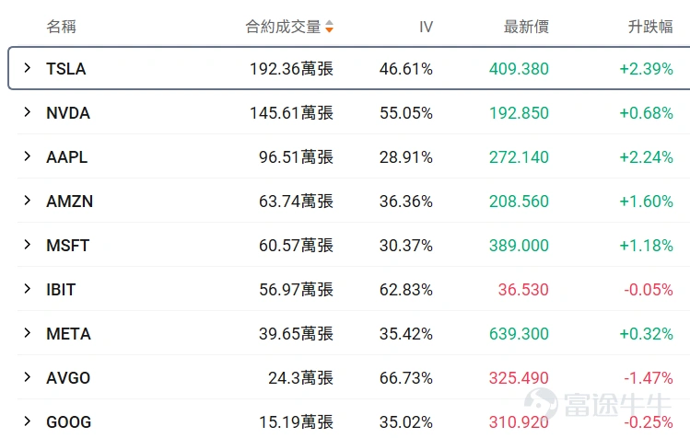Click TSLA volume 192.36萬張
The height and width of the screenshot is (438, 690).
point(291,69)
